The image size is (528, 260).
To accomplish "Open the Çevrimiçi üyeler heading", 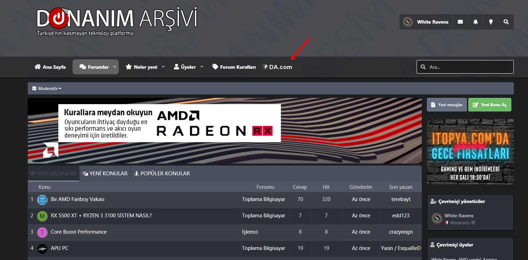I will tap(455, 245).
